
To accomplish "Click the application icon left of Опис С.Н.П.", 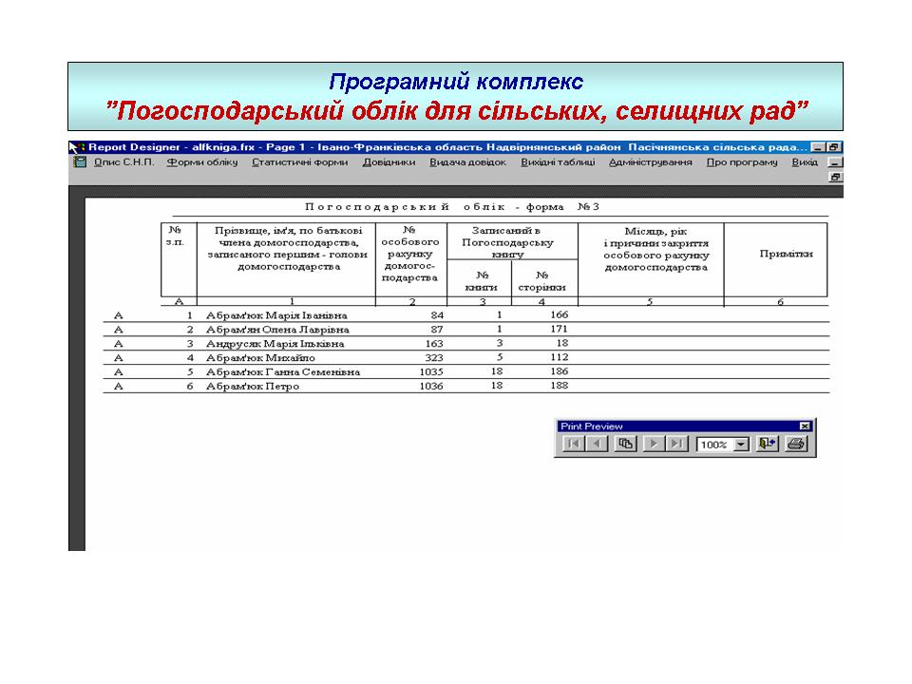I will tap(80, 162).
